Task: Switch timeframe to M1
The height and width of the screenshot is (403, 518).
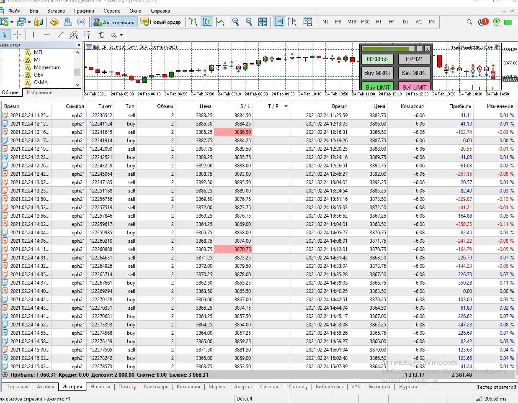Action: 325,22
